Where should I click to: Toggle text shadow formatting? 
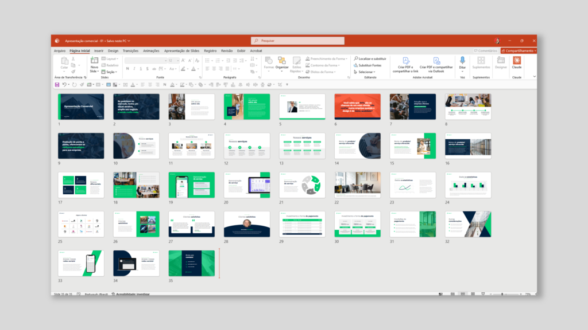tap(148, 69)
